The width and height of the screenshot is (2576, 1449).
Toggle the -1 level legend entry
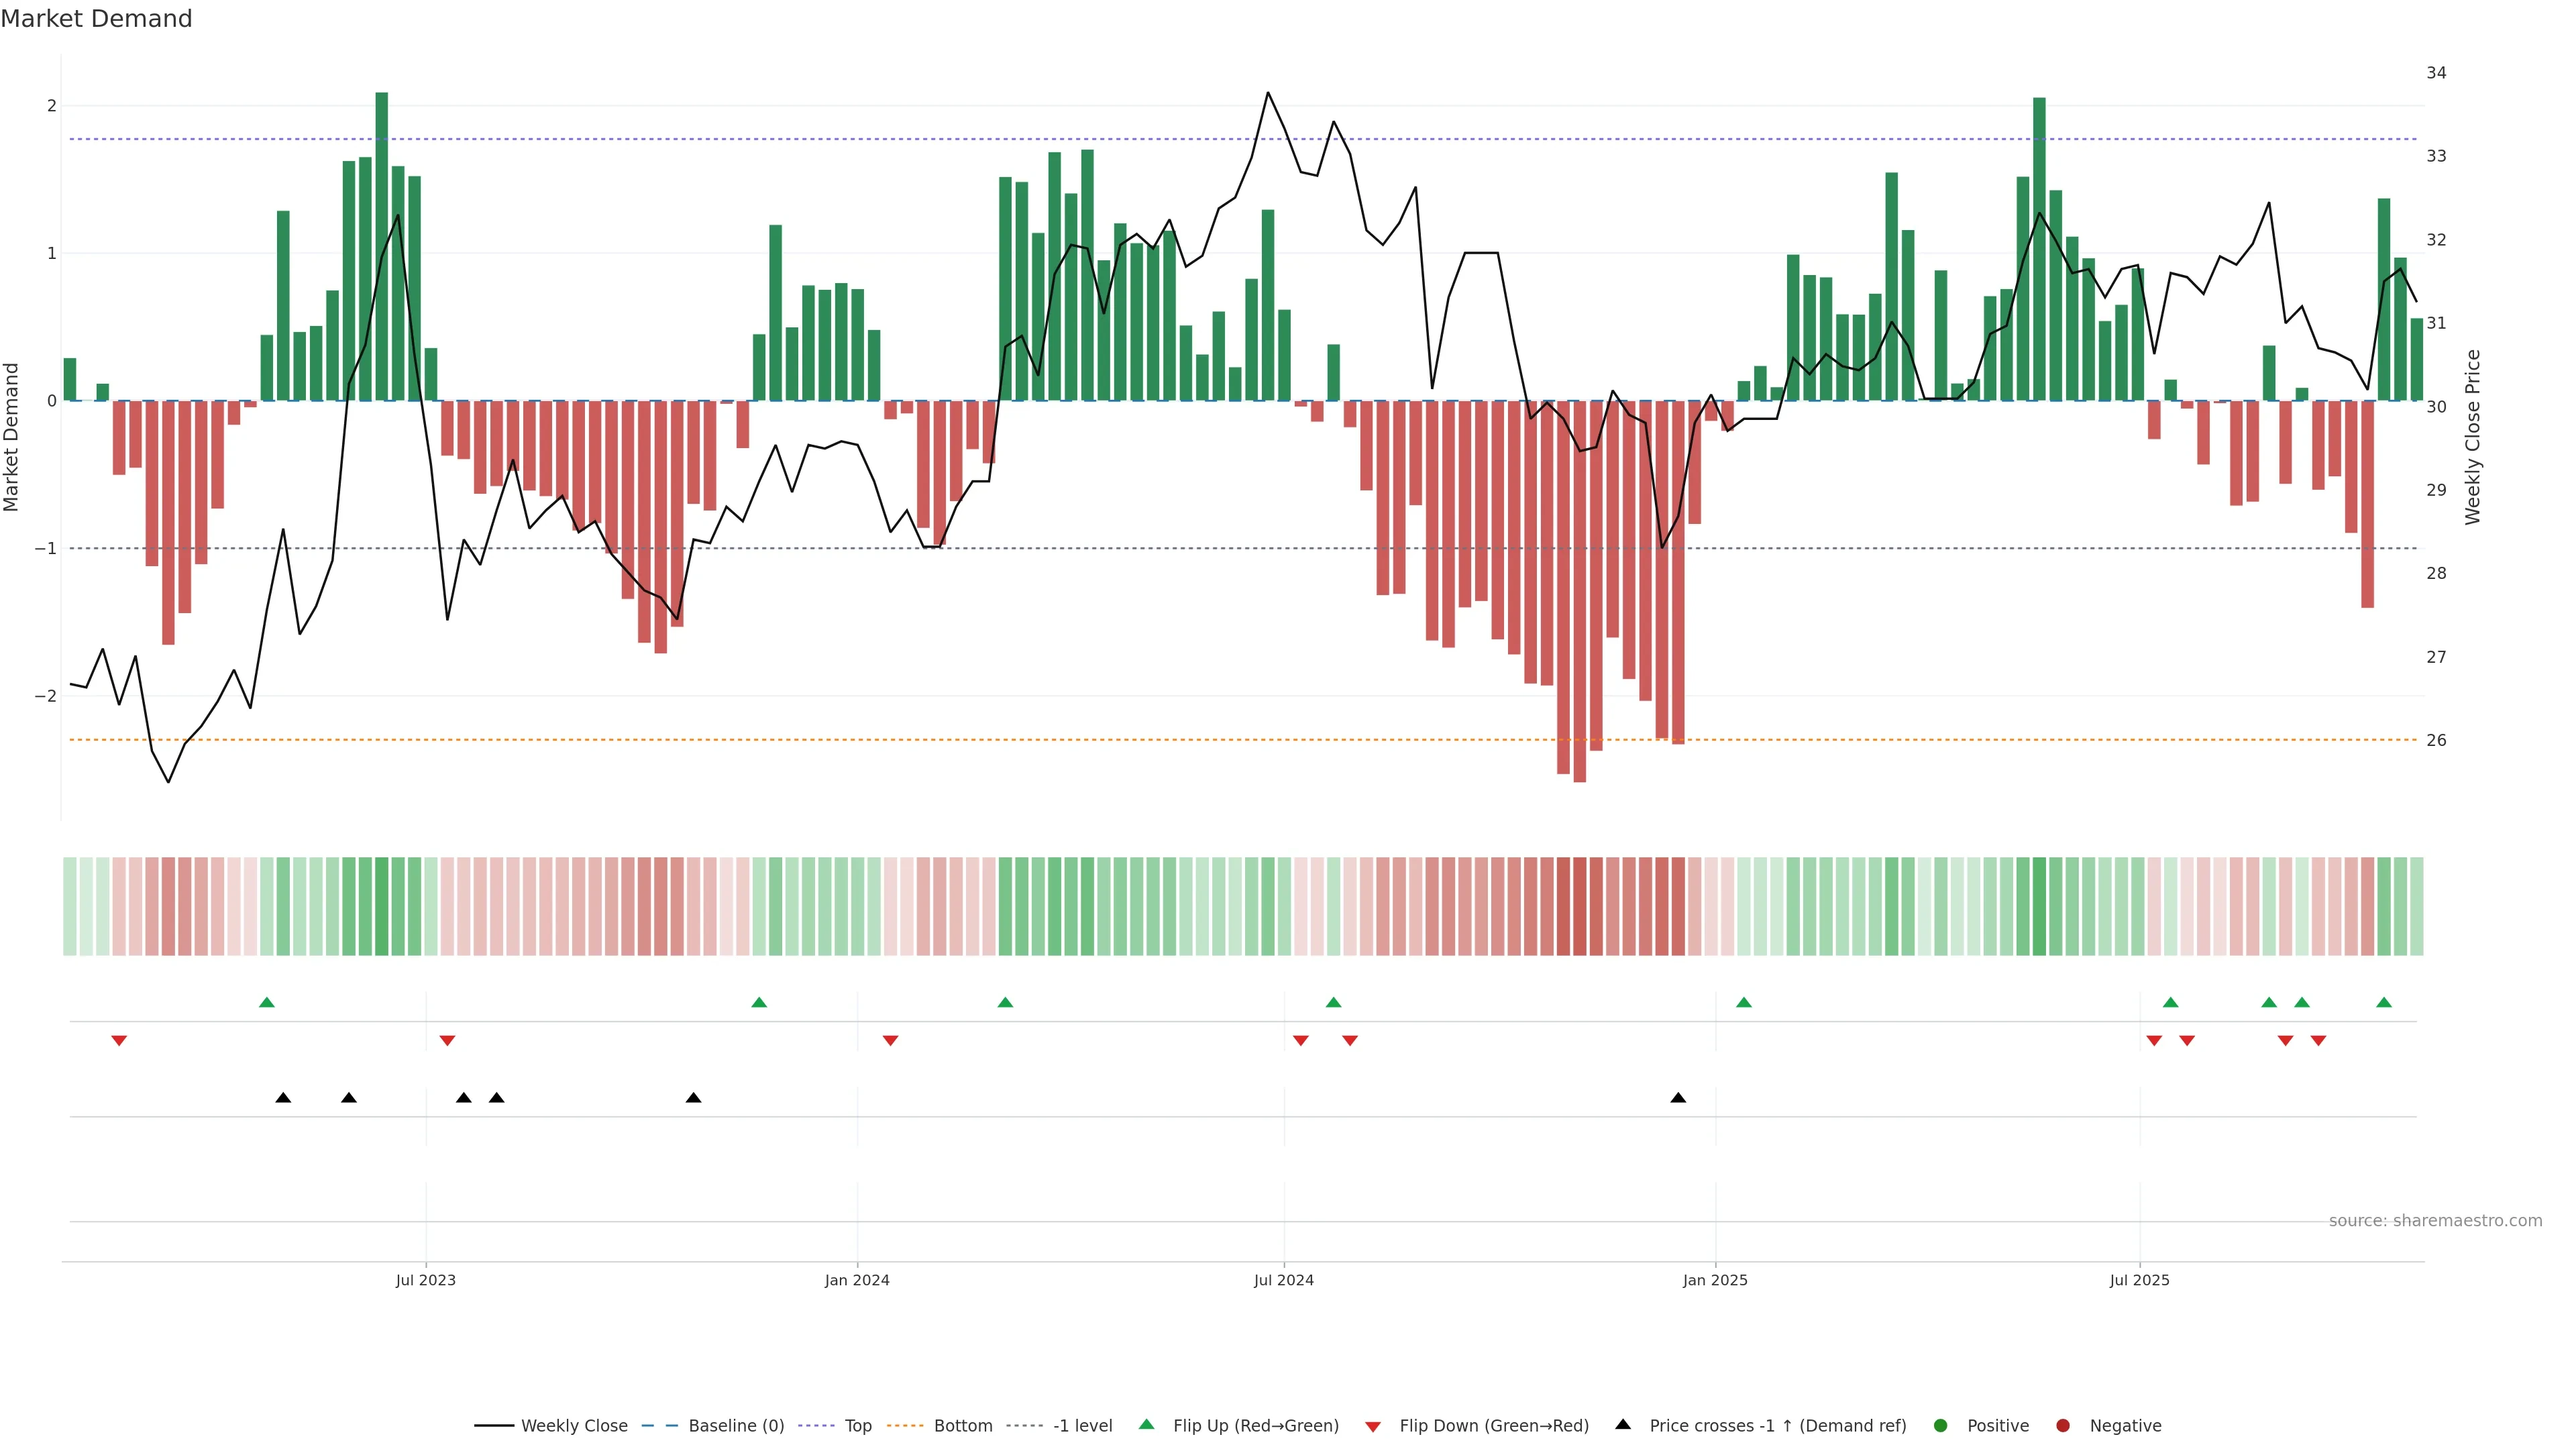click(x=1082, y=1425)
